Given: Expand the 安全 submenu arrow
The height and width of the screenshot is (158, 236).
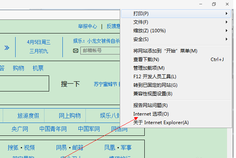Looking at the screenshot, I should point(227,39).
